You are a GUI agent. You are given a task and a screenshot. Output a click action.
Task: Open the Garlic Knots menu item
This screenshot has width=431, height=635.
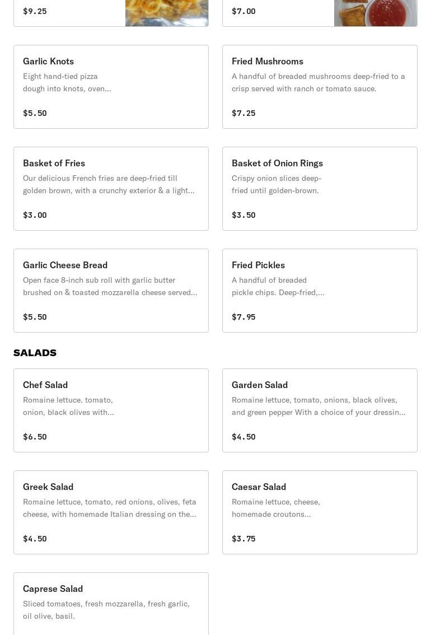click(x=111, y=87)
